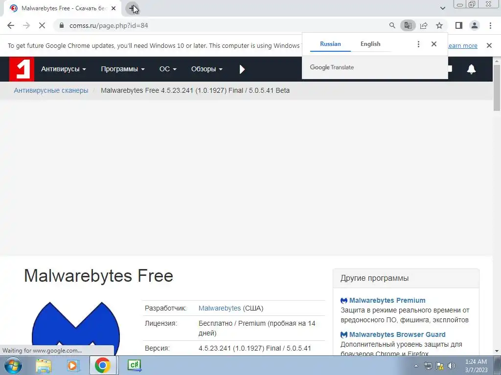The height and width of the screenshot is (375, 501).
Task: Open the Malwarebytes developer link
Action: pyautogui.click(x=220, y=309)
